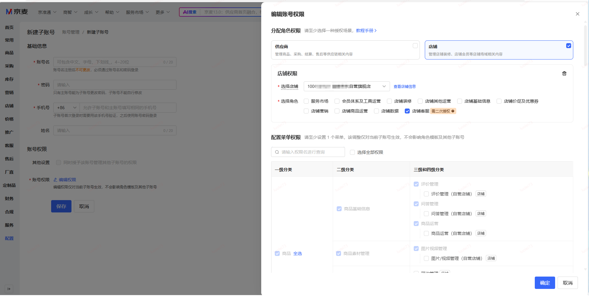The width and height of the screenshot is (589, 296).
Task: Expand sidebar with bottom-left collapse icon
Action: coord(9,289)
